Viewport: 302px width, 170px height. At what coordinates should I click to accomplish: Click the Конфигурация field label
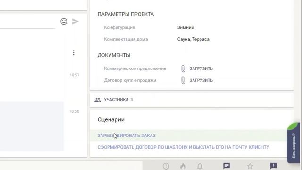pyautogui.click(x=119, y=27)
